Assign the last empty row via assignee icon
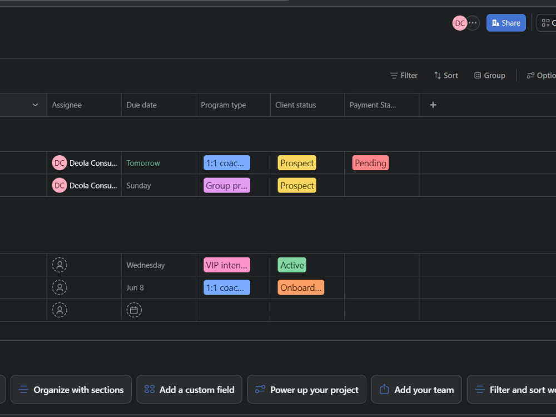 [x=59, y=310]
